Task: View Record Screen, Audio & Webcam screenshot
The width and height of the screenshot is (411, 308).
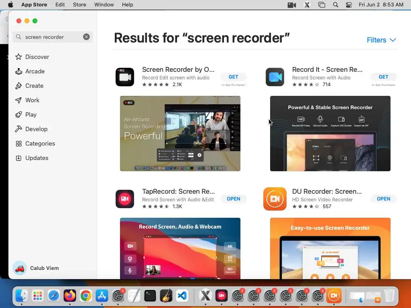Action: pos(180,248)
